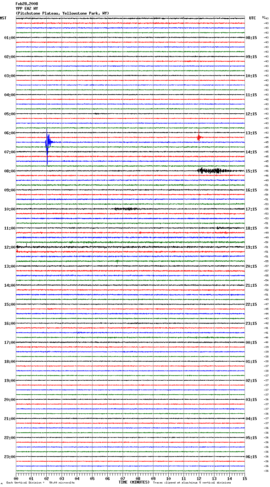Viewport: 270px width, 487px height.
Task: Click the large blue earthquake burst on the trace
Action: coord(49,147)
